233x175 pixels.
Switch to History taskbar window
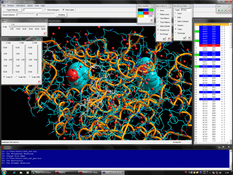[x=66, y=173]
